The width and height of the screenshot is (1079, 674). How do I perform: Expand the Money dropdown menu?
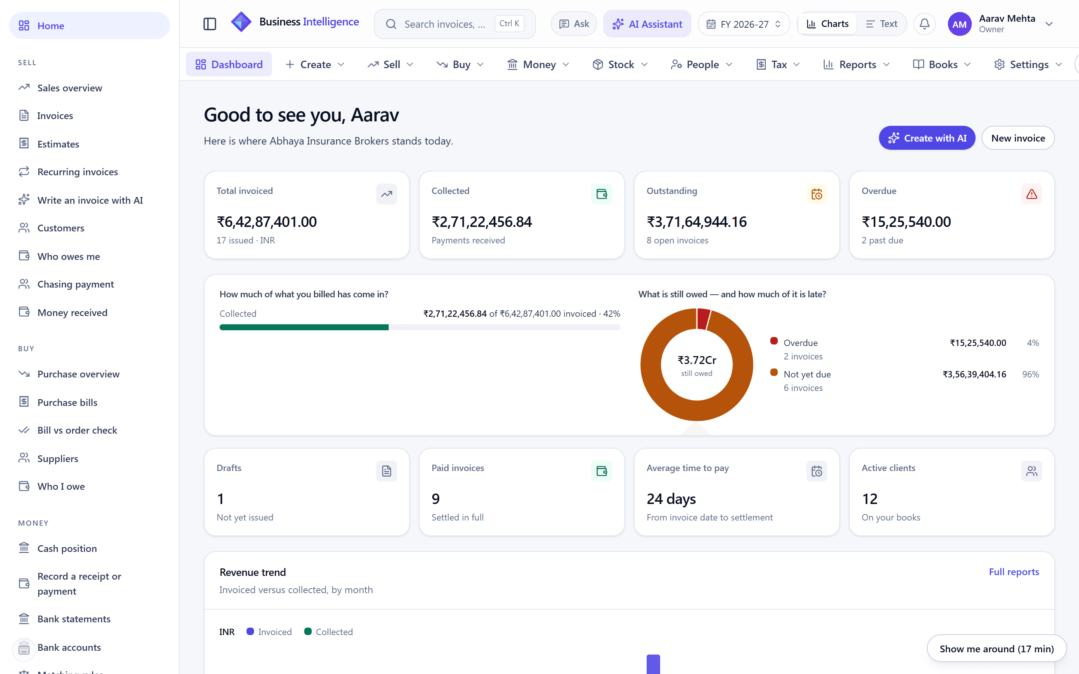pos(538,65)
